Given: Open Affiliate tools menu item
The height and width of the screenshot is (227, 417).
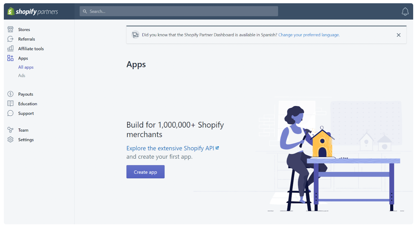Looking at the screenshot, I should point(31,48).
